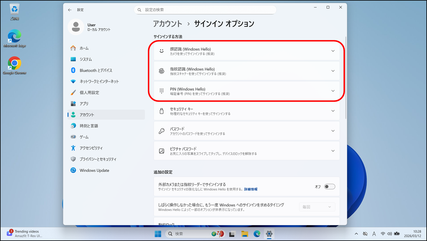427x241 pixels.
Task: Open the taskbar clock showing 10:28
Action: click(413, 234)
